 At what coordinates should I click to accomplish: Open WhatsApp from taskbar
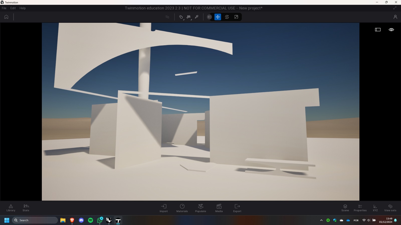tap(100, 220)
